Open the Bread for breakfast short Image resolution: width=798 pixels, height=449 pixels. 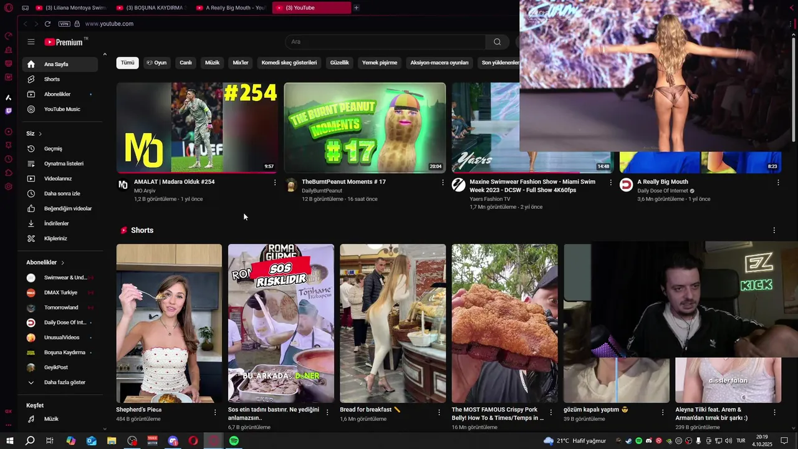[393, 323]
